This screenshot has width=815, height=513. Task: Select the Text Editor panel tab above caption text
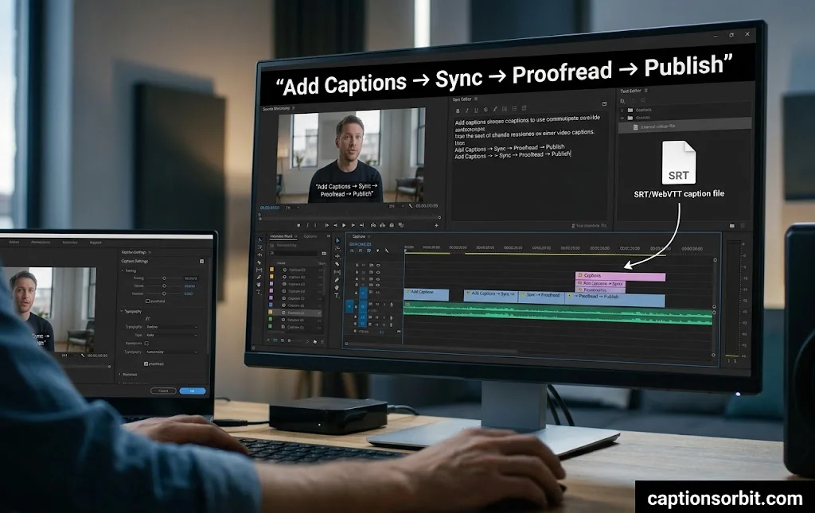coord(462,99)
